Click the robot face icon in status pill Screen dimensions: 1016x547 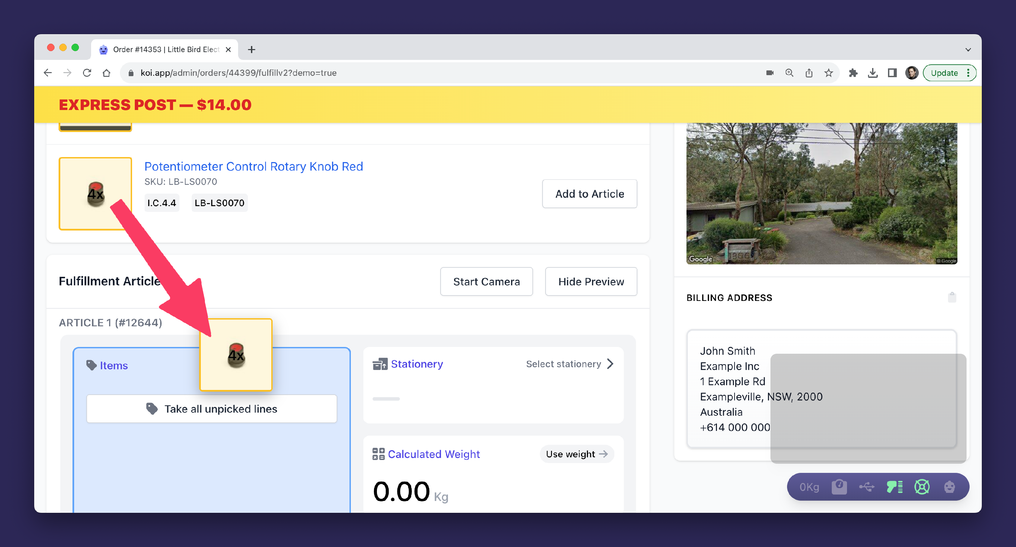949,487
